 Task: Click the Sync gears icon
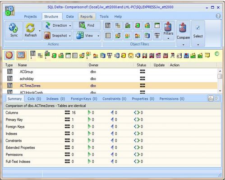[x=13, y=28]
